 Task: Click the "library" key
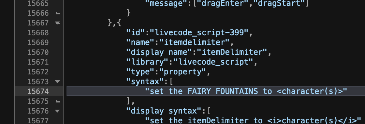(x=147, y=62)
